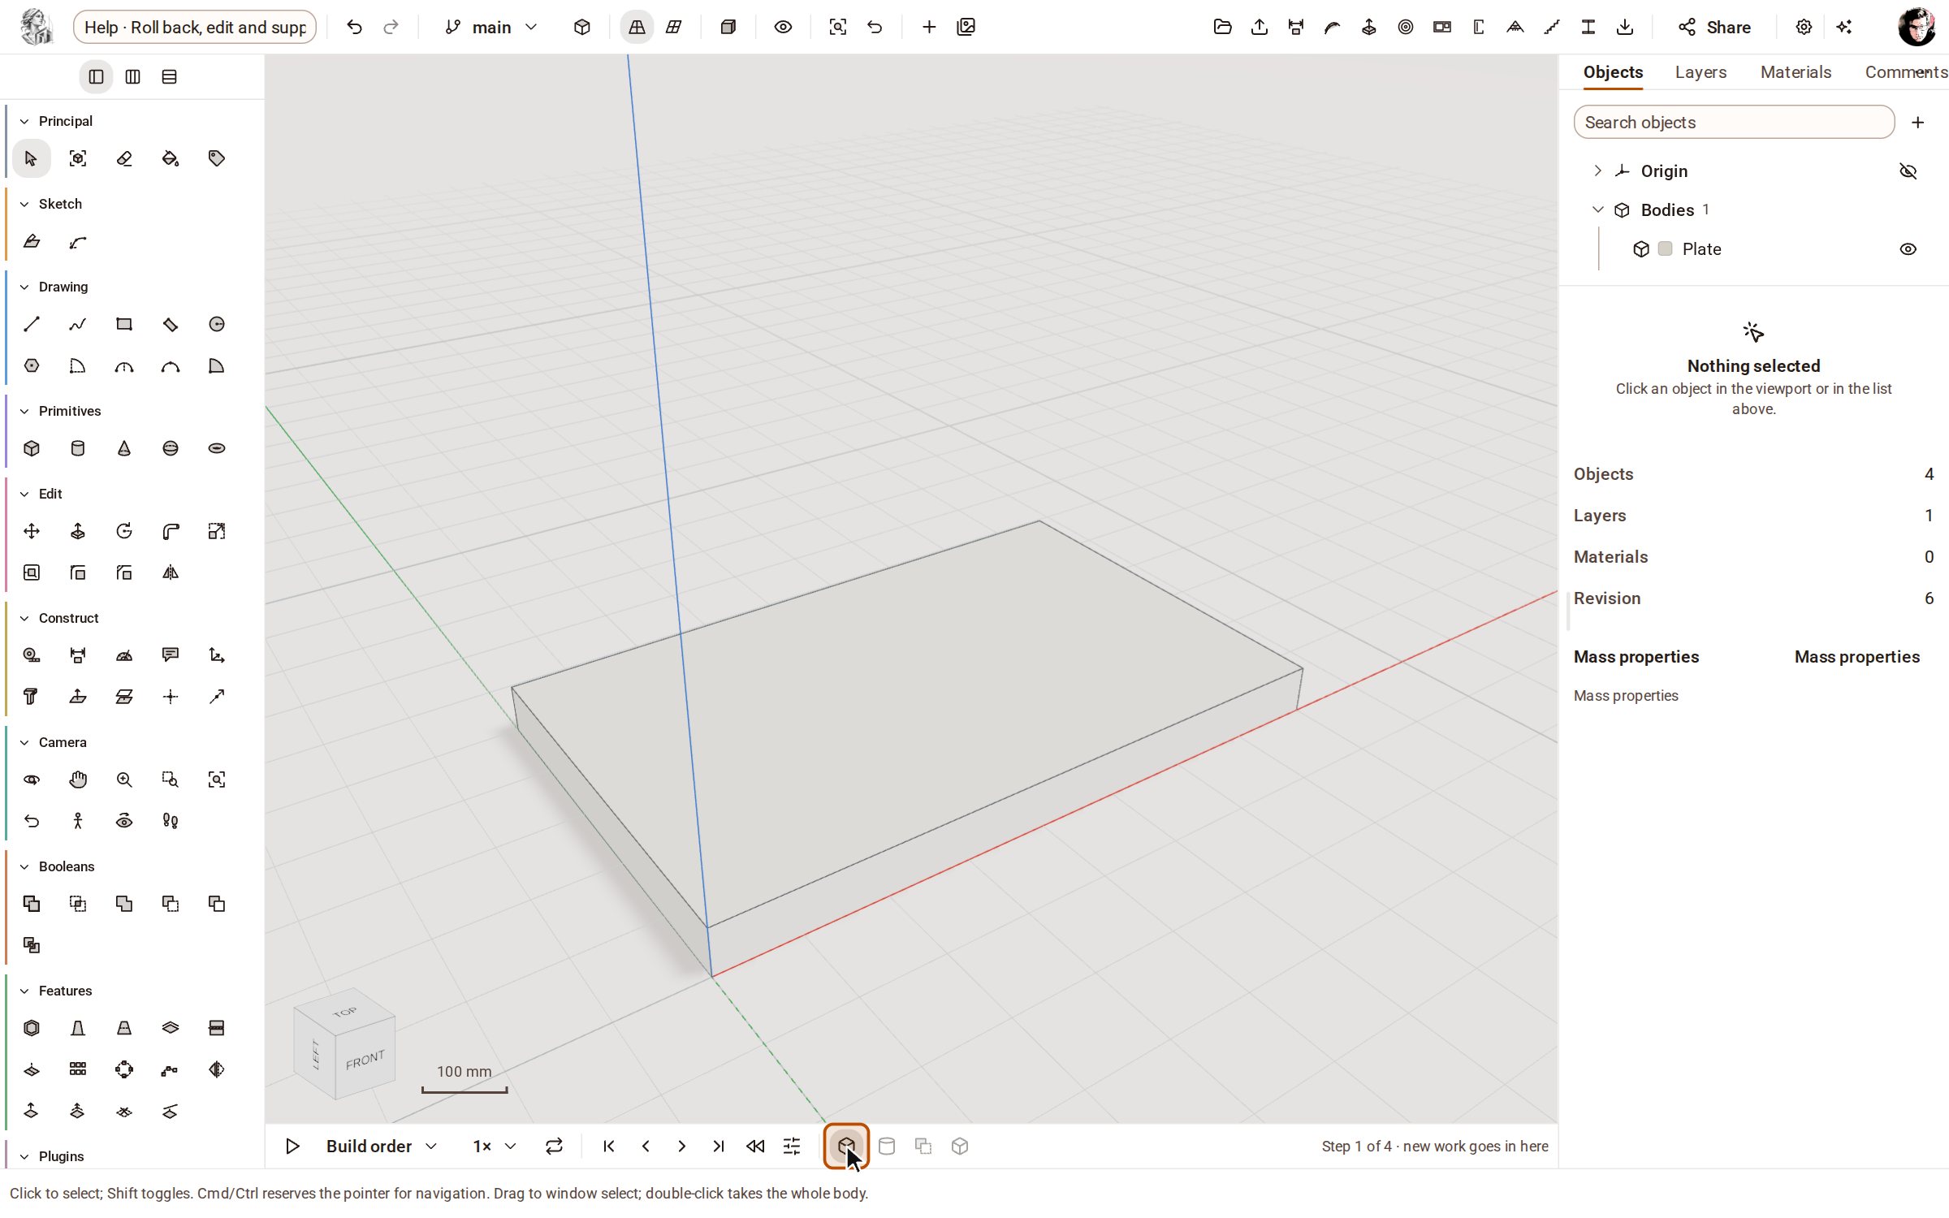Open the Build order dropdown
1949x1218 pixels.
pos(382,1146)
